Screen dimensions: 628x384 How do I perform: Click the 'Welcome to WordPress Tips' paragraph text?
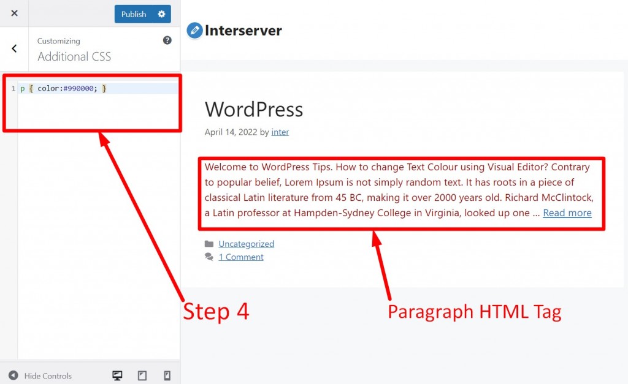(x=399, y=190)
